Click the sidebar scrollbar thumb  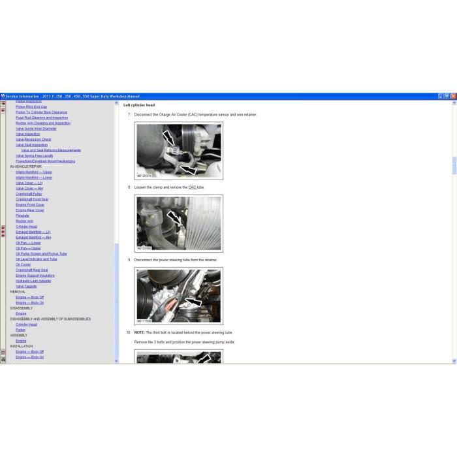pyautogui.click(x=117, y=301)
